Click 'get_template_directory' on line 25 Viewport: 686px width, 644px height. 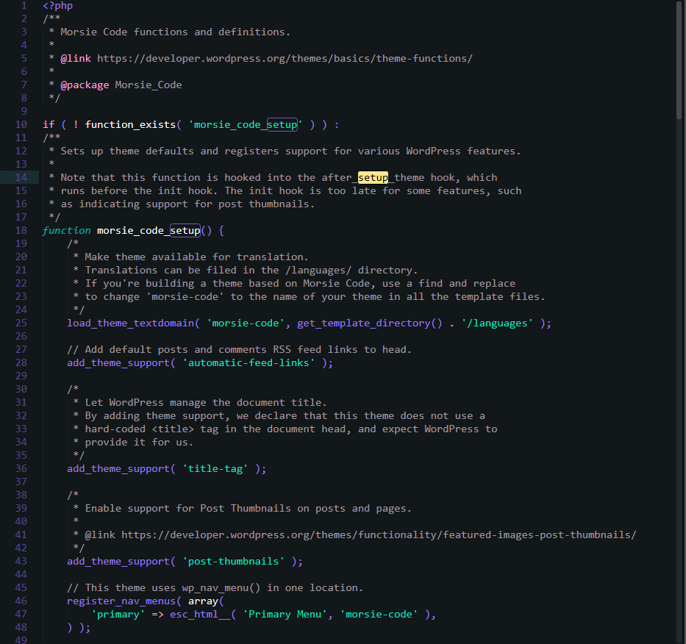pos(364,323)
